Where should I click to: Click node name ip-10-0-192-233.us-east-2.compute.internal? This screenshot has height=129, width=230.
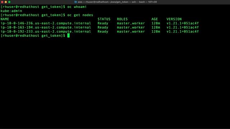[46, 32]
